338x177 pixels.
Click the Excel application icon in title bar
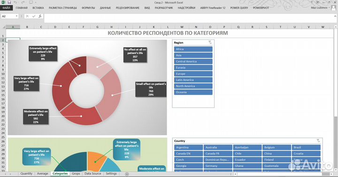click(3, 2)
